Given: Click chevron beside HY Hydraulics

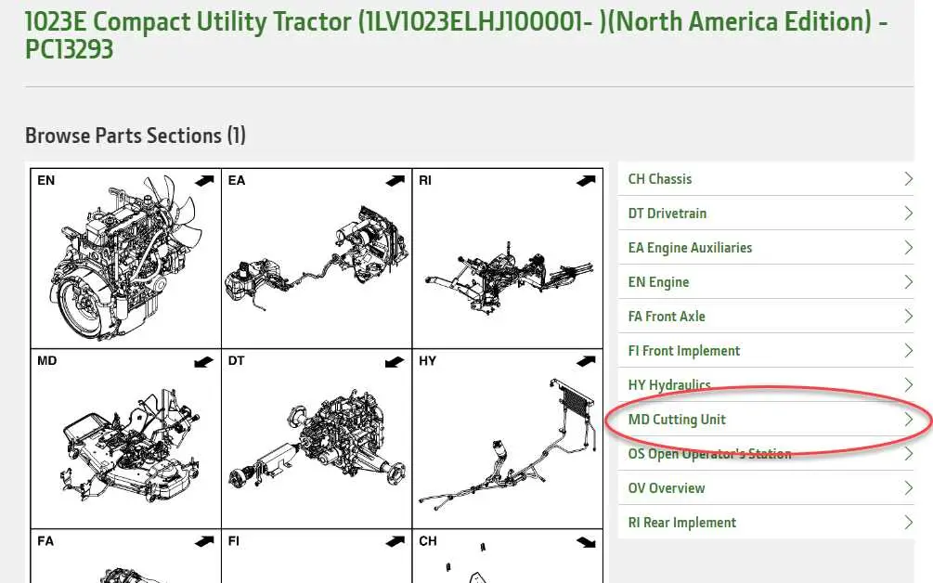Looking at the screenshot, I should coord(908,385).
